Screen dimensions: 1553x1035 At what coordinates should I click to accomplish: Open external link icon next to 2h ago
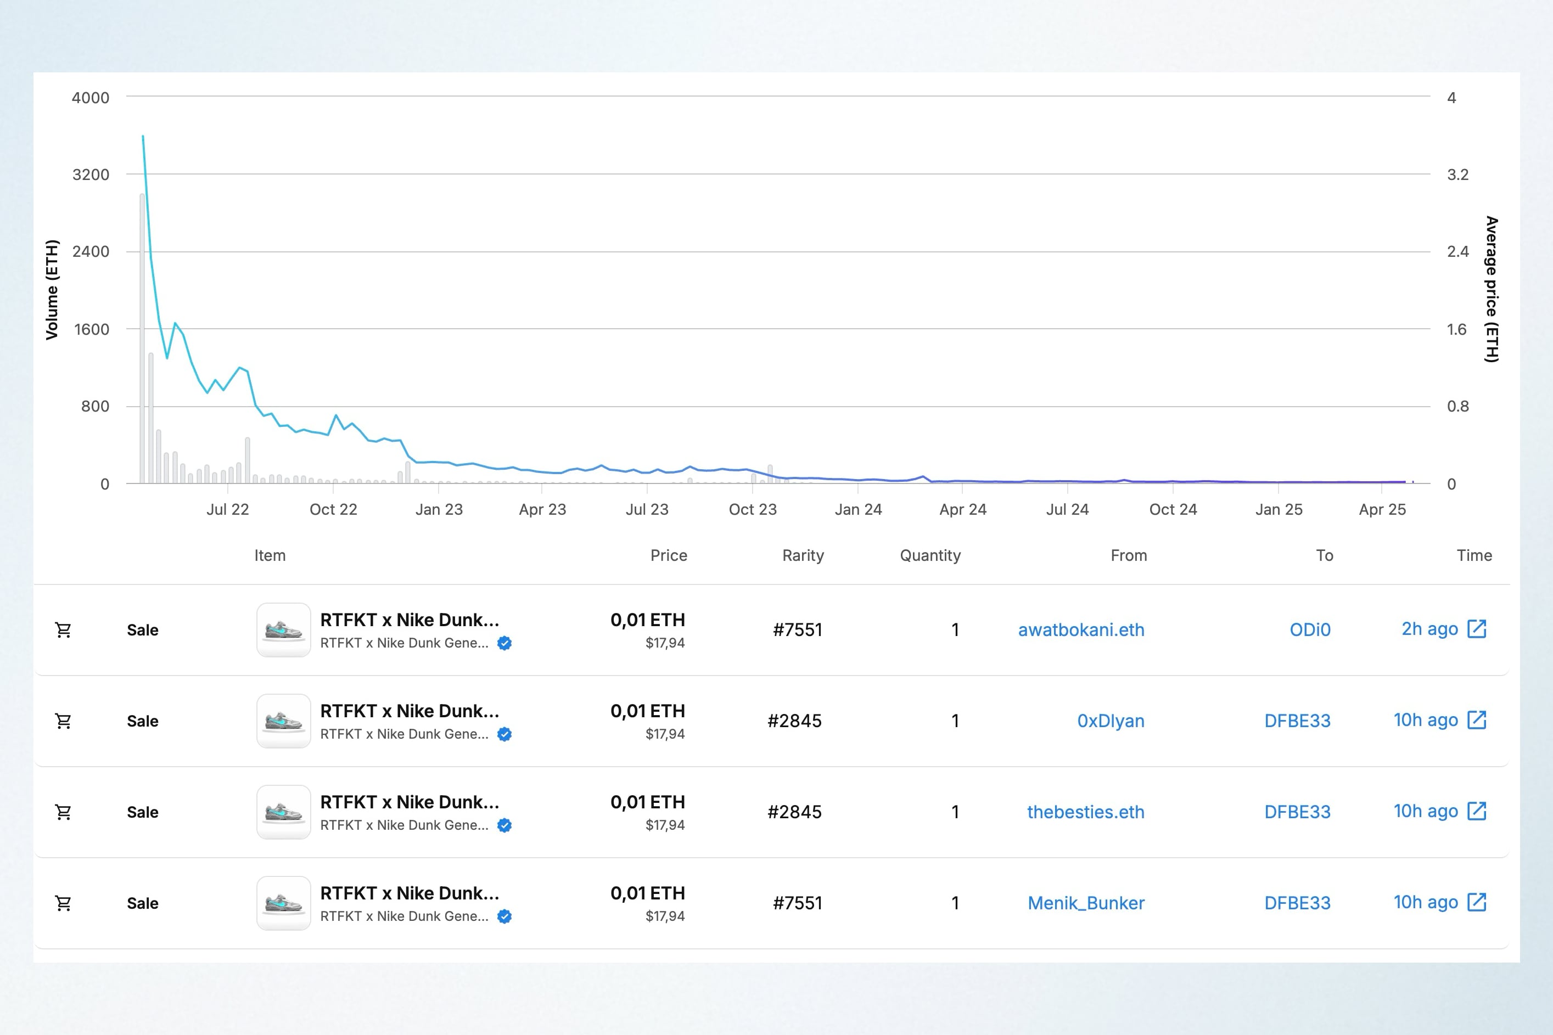[1476, 629]
